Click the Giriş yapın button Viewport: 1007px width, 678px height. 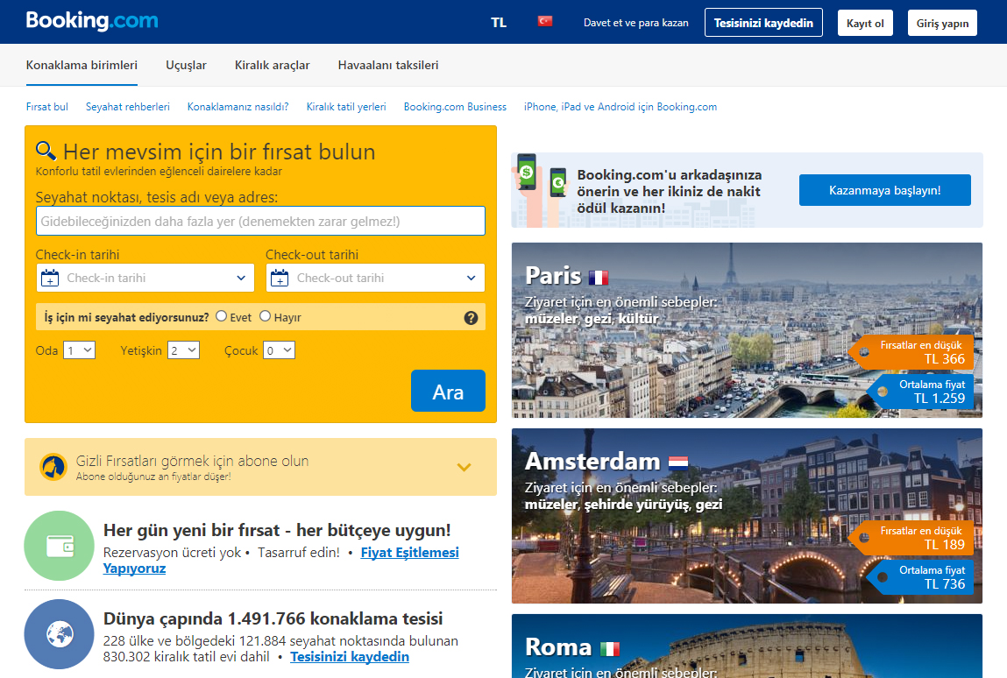[942, 23]
